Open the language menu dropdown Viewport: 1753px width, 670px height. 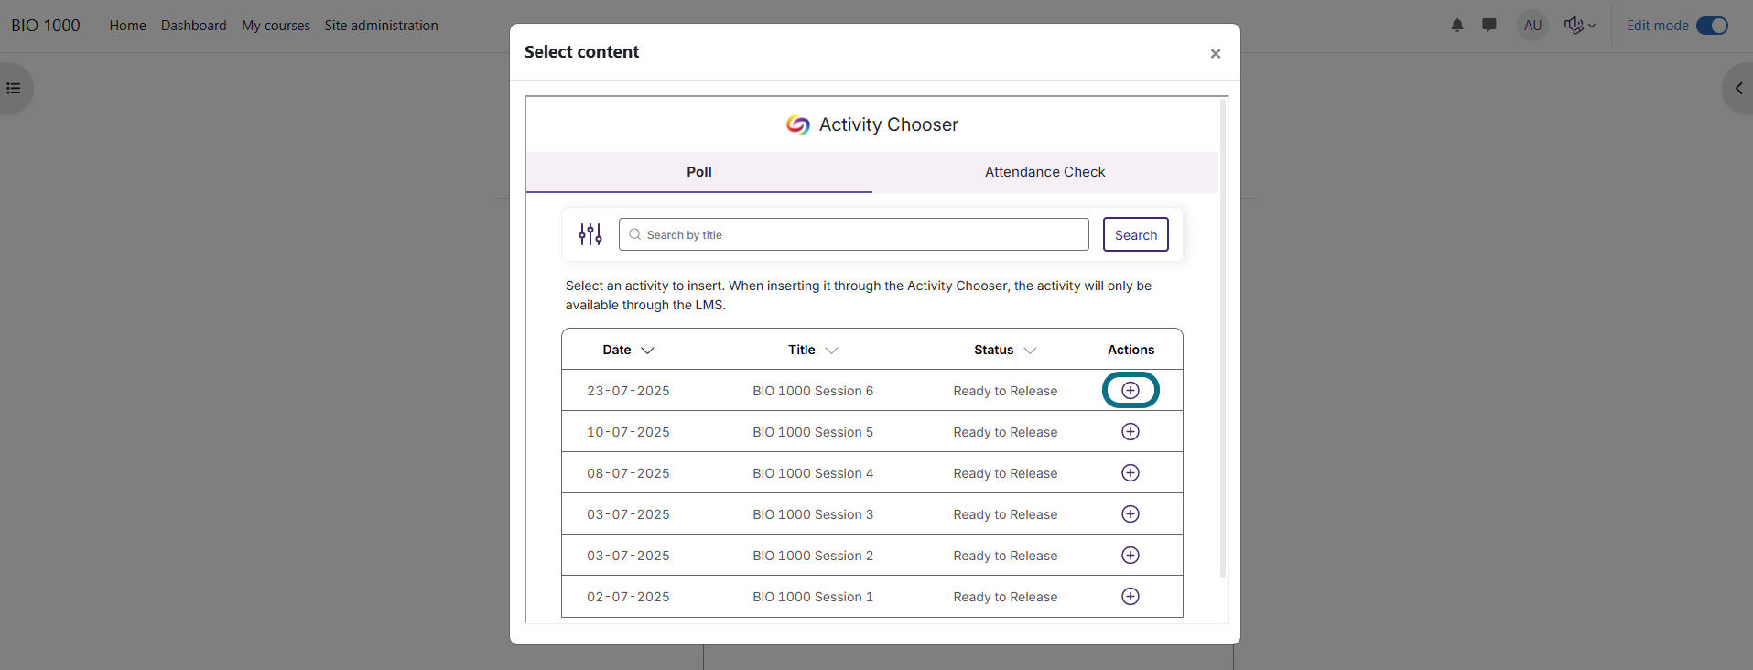[x=1580, y=26]
